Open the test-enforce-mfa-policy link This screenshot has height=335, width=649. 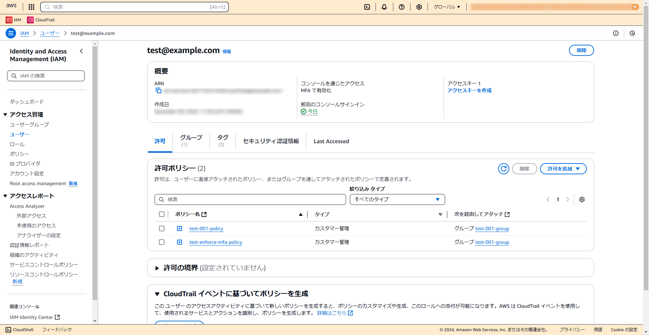pos(216,242)
